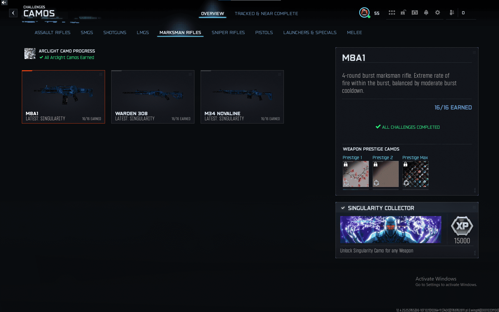Select the Warden 308 weapon card
Screen dimensions: 499x312
(x=153, y=97)
